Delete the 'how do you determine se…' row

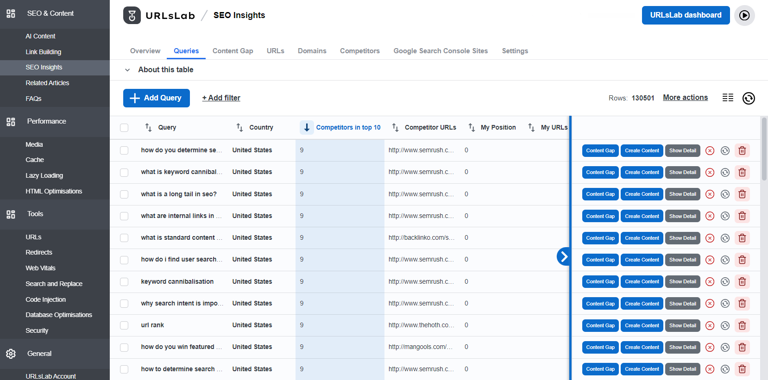tap(742, 150)
